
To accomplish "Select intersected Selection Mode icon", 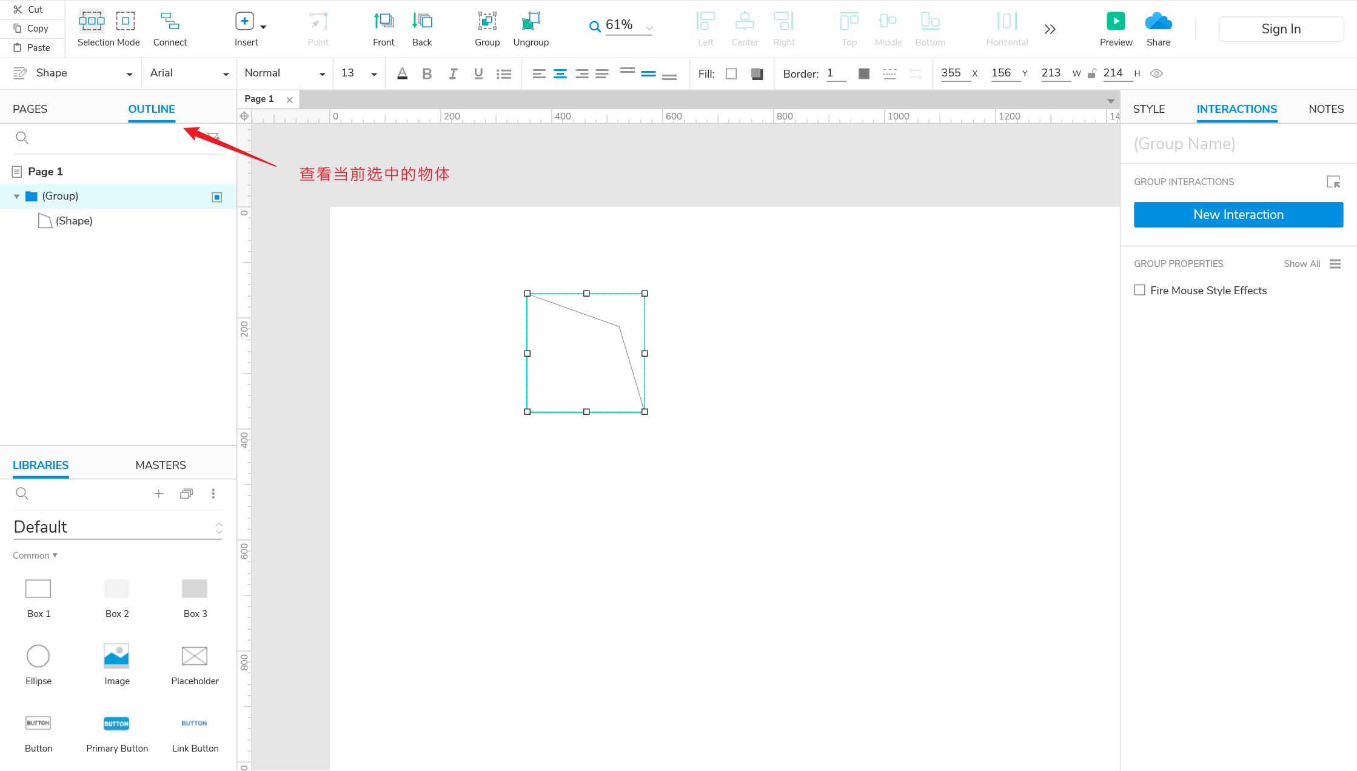I will (92, 21).
